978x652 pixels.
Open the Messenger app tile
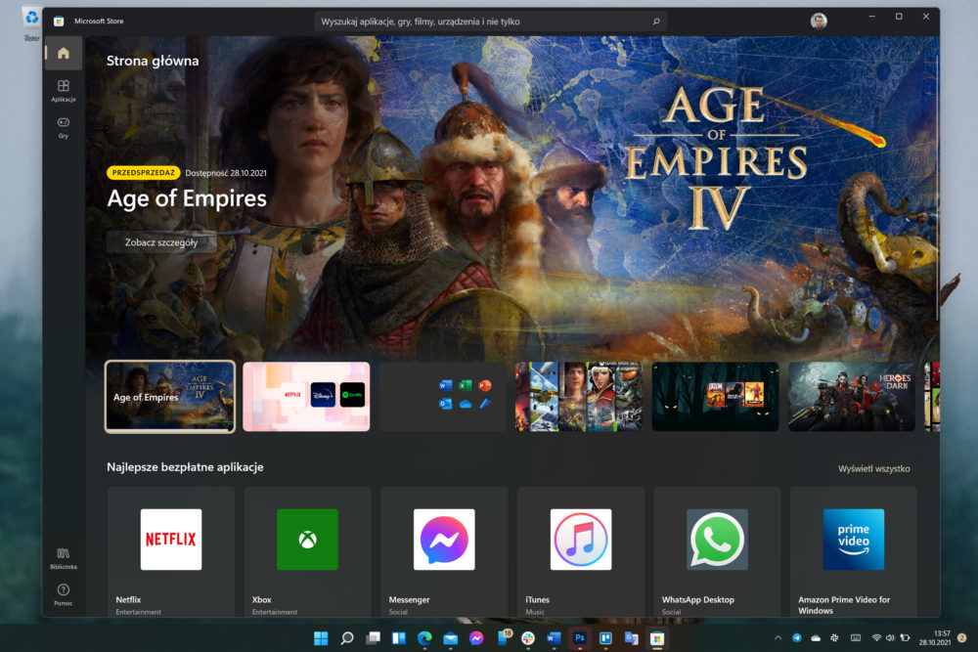click(x=444, y=551)
